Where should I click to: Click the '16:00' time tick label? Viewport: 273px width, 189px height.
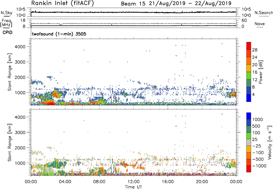[168, 182]
